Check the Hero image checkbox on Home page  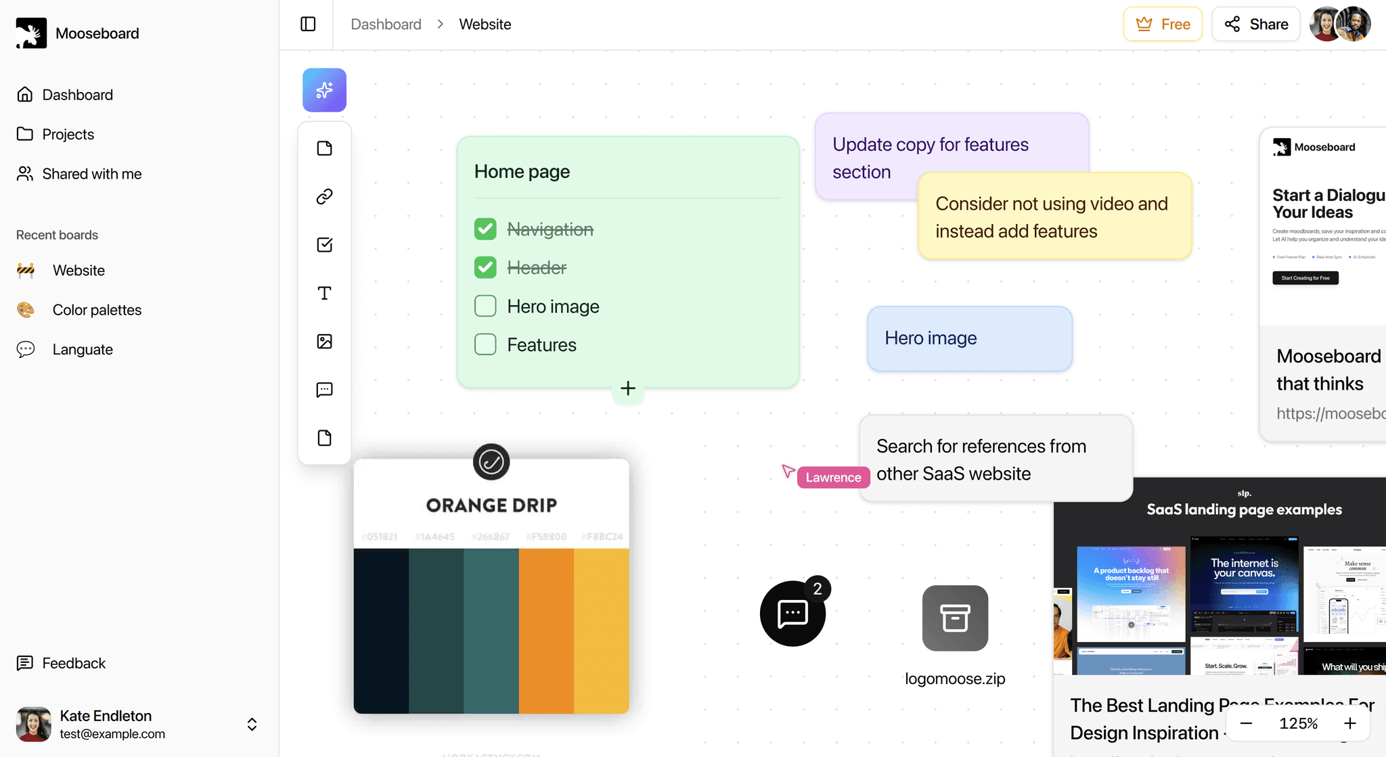tap(485, 306)
